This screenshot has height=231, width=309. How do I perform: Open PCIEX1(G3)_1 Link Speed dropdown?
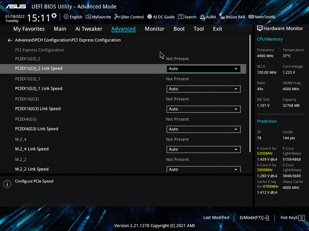(204, 89)
